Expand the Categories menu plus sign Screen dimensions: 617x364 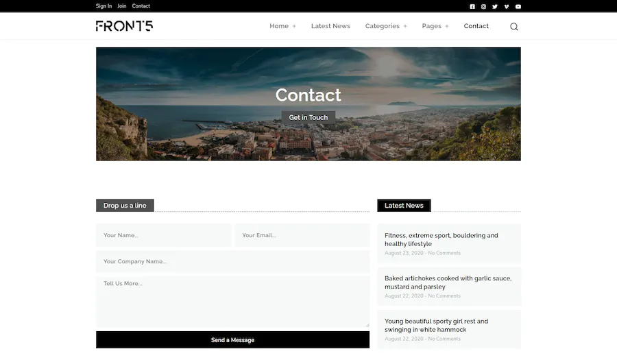(405, 26)
